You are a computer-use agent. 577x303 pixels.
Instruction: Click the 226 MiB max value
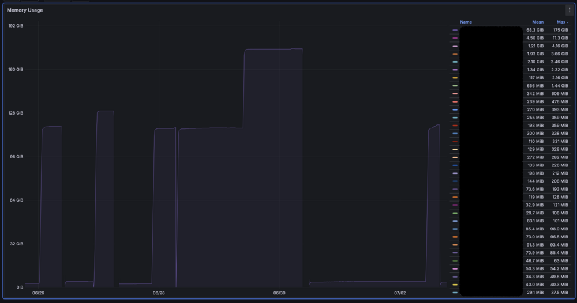560,165
